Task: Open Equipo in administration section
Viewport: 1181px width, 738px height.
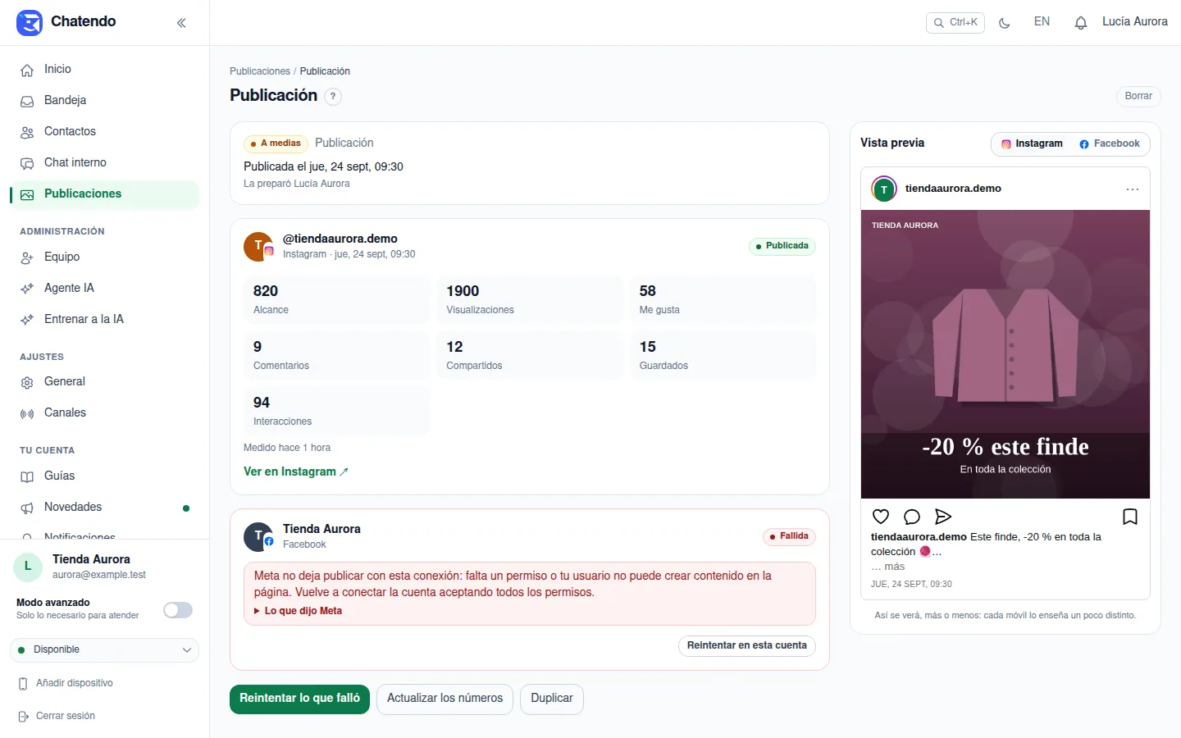Action: (104, 257)
